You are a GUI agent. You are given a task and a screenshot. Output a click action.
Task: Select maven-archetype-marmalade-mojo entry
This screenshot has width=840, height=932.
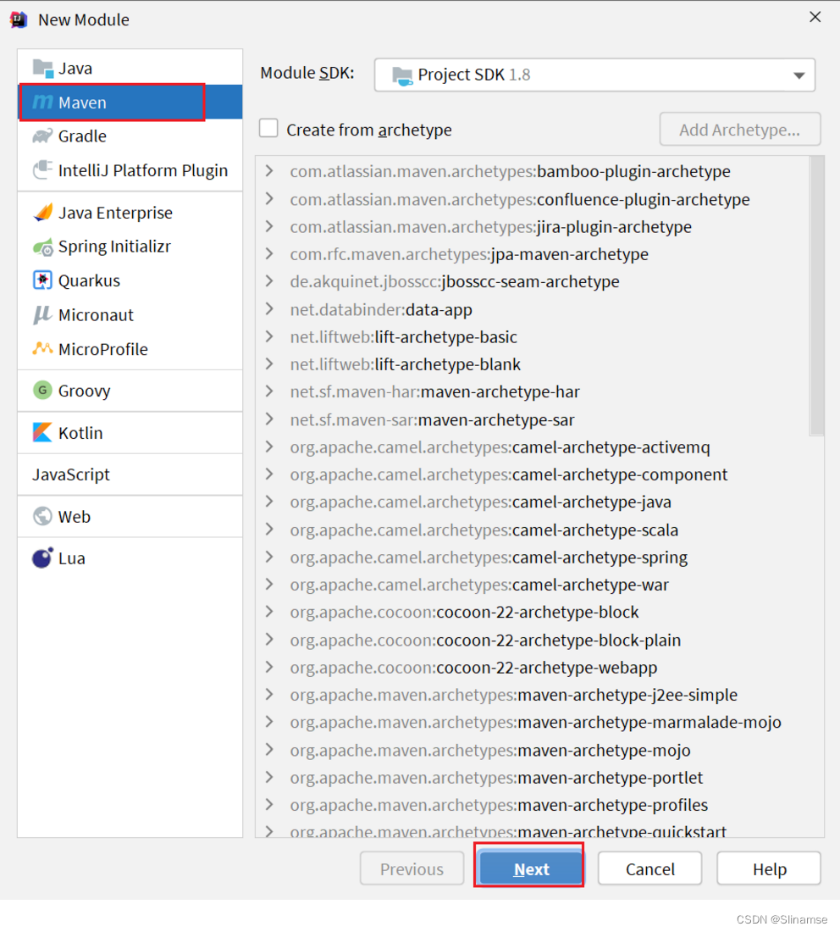tap(535, 722)
